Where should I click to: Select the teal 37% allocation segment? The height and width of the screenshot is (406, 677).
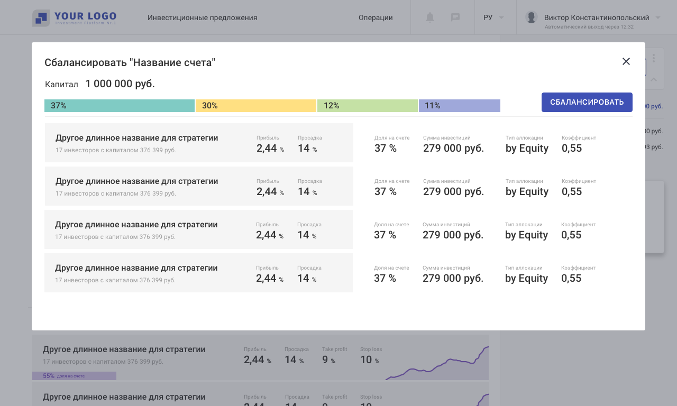click(120, 106)
